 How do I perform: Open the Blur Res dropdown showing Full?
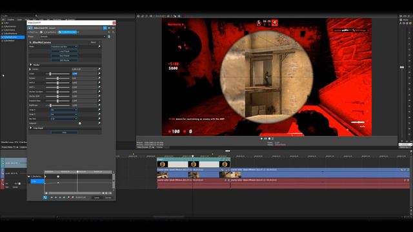click(x=65, y=119)
